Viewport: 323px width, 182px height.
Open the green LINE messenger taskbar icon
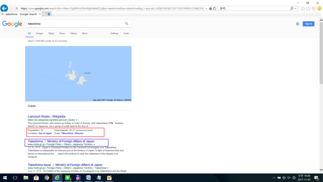coord(68,178)
